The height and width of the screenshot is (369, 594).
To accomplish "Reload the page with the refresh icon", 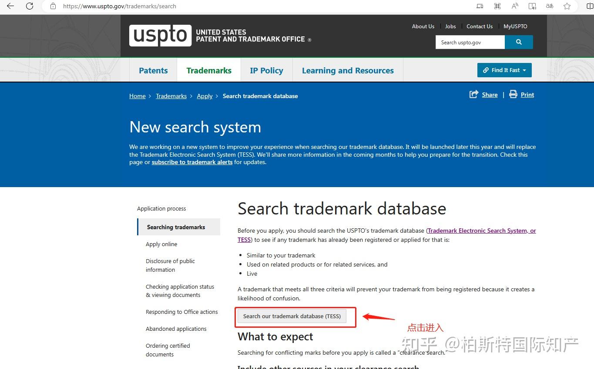I will (30, 6).
